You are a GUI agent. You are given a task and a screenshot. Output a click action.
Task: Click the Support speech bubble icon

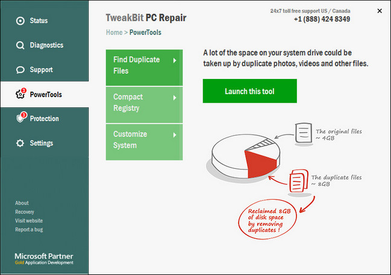pyautogui.click(x=20, y=70)
